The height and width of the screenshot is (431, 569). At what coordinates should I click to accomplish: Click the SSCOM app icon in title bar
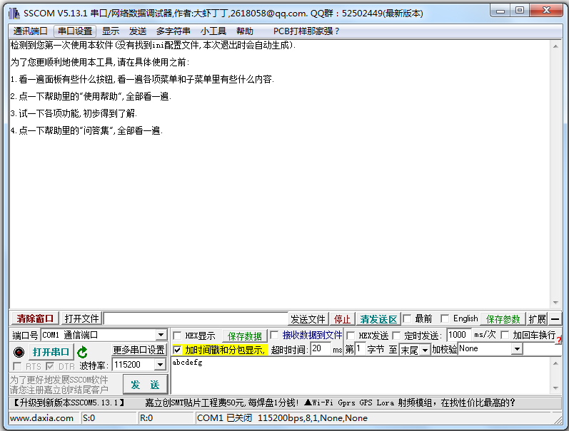(x=14, y=14)
